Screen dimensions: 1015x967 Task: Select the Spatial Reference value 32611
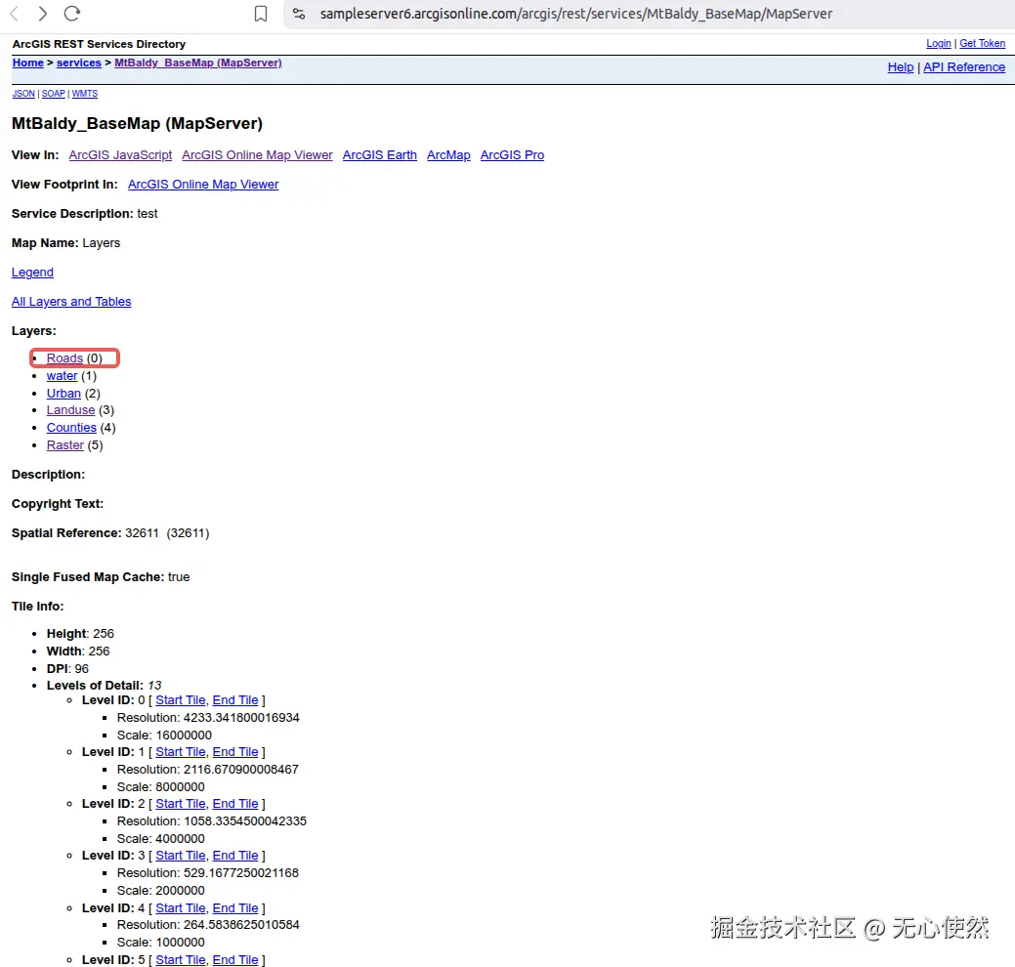[142, 533]
